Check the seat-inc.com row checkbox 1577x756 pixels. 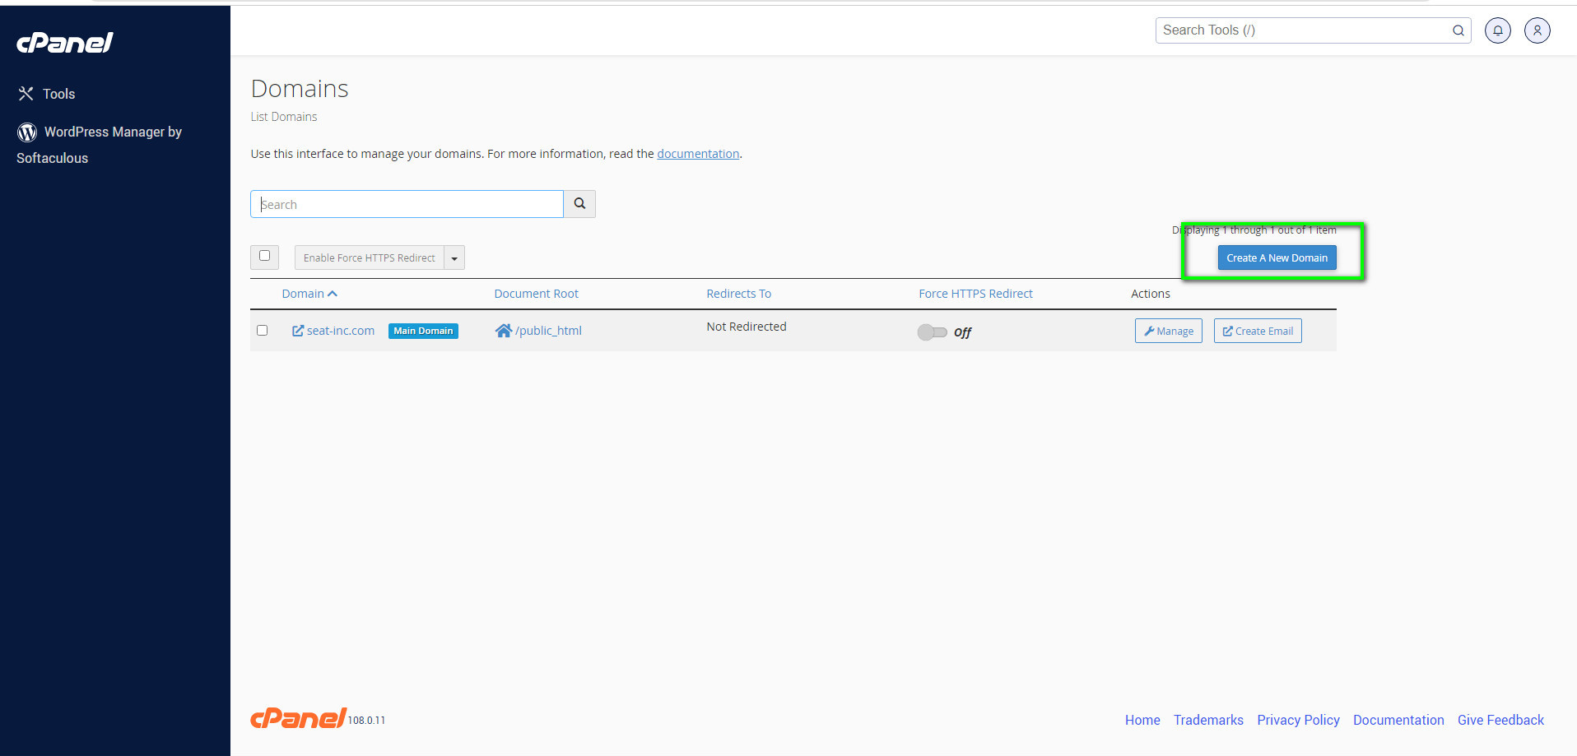coord(263,331)
